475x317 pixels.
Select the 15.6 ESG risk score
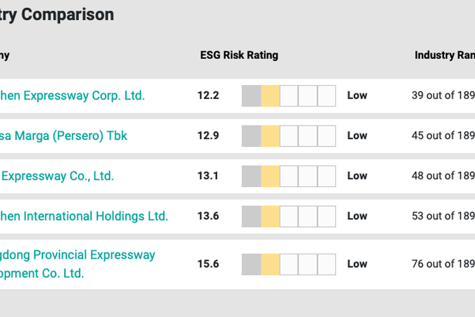point(208,264)
